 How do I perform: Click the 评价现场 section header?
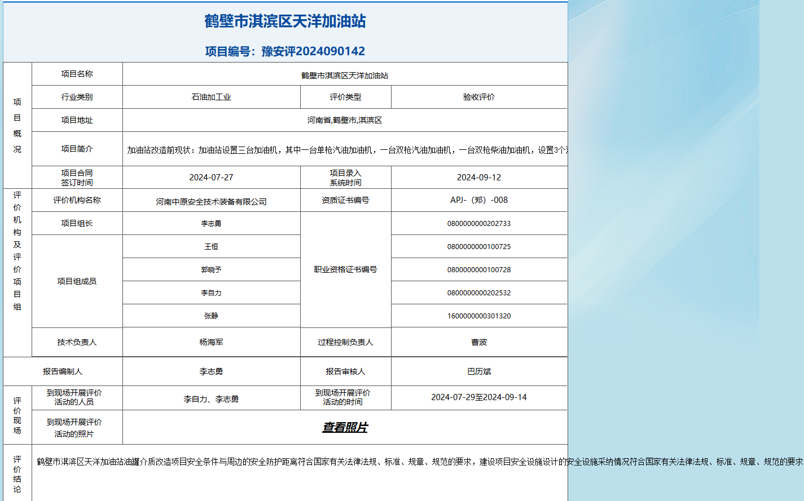(17, 415)
